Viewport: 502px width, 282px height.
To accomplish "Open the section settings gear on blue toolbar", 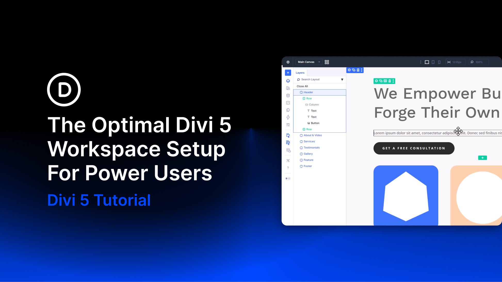I will pyautogui.click(x=349, y=70).
